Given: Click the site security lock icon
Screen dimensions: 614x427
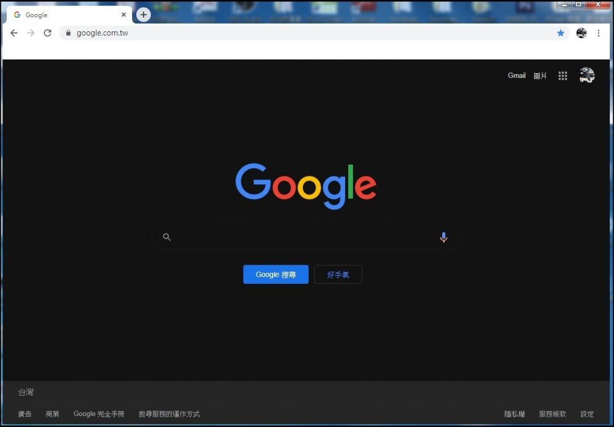Looking at the screenshot, I should [68, 33].
